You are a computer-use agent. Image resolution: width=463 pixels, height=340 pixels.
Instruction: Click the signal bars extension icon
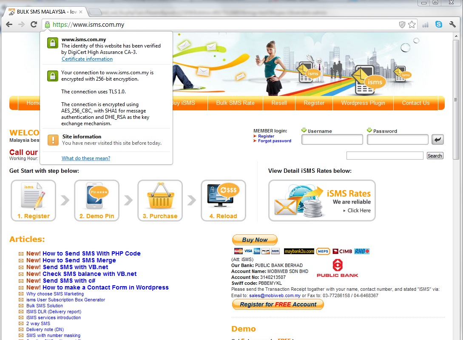coord(425,25)
